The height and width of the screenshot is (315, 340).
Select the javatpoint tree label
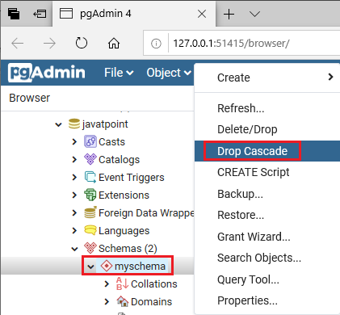click(105, 124)
